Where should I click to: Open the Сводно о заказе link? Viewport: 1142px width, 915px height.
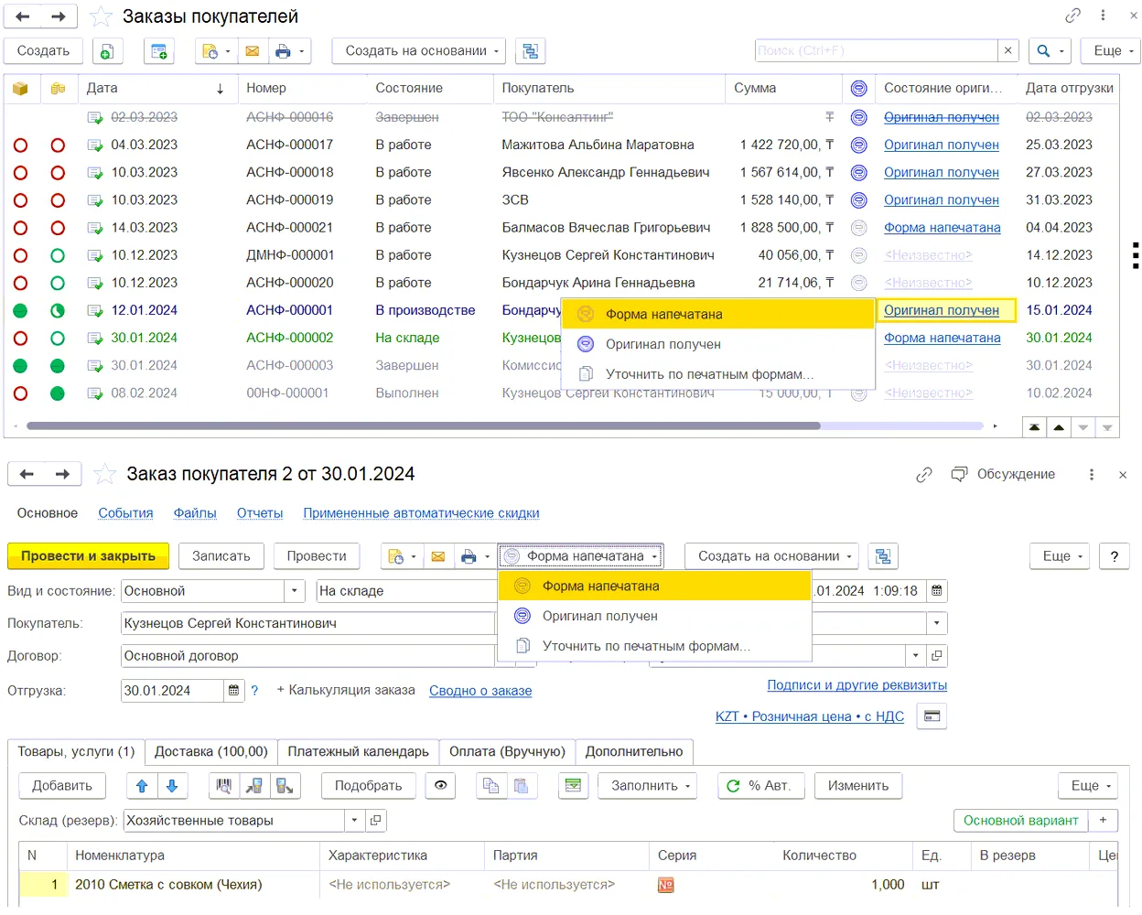[x=480, y=691]
